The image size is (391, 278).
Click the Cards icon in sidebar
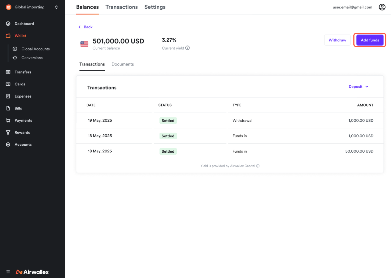[x=8, y=84]
